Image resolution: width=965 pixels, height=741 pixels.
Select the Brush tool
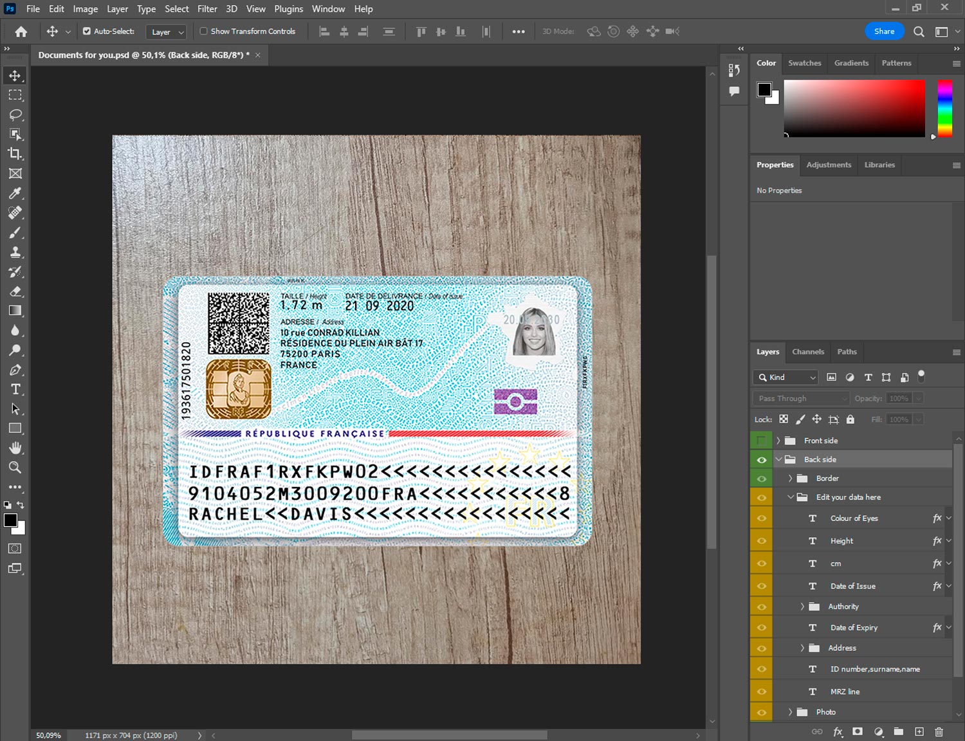(15, 232)
